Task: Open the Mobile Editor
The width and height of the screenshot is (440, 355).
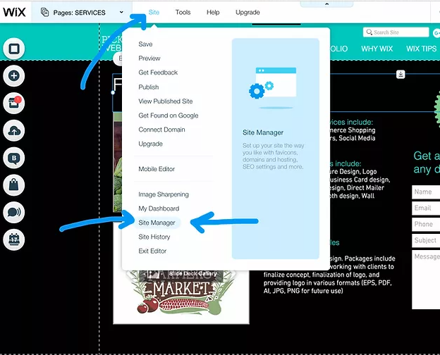Action: [157, 169]
